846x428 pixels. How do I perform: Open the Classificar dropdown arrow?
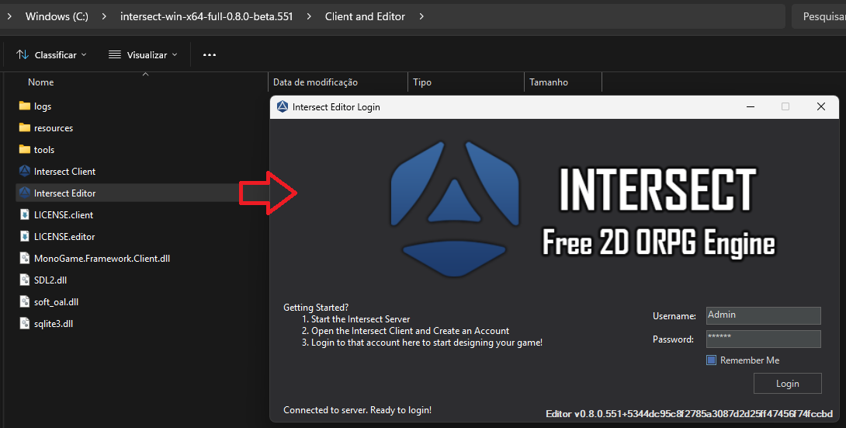pyautogui.click(x=84, y=55)
